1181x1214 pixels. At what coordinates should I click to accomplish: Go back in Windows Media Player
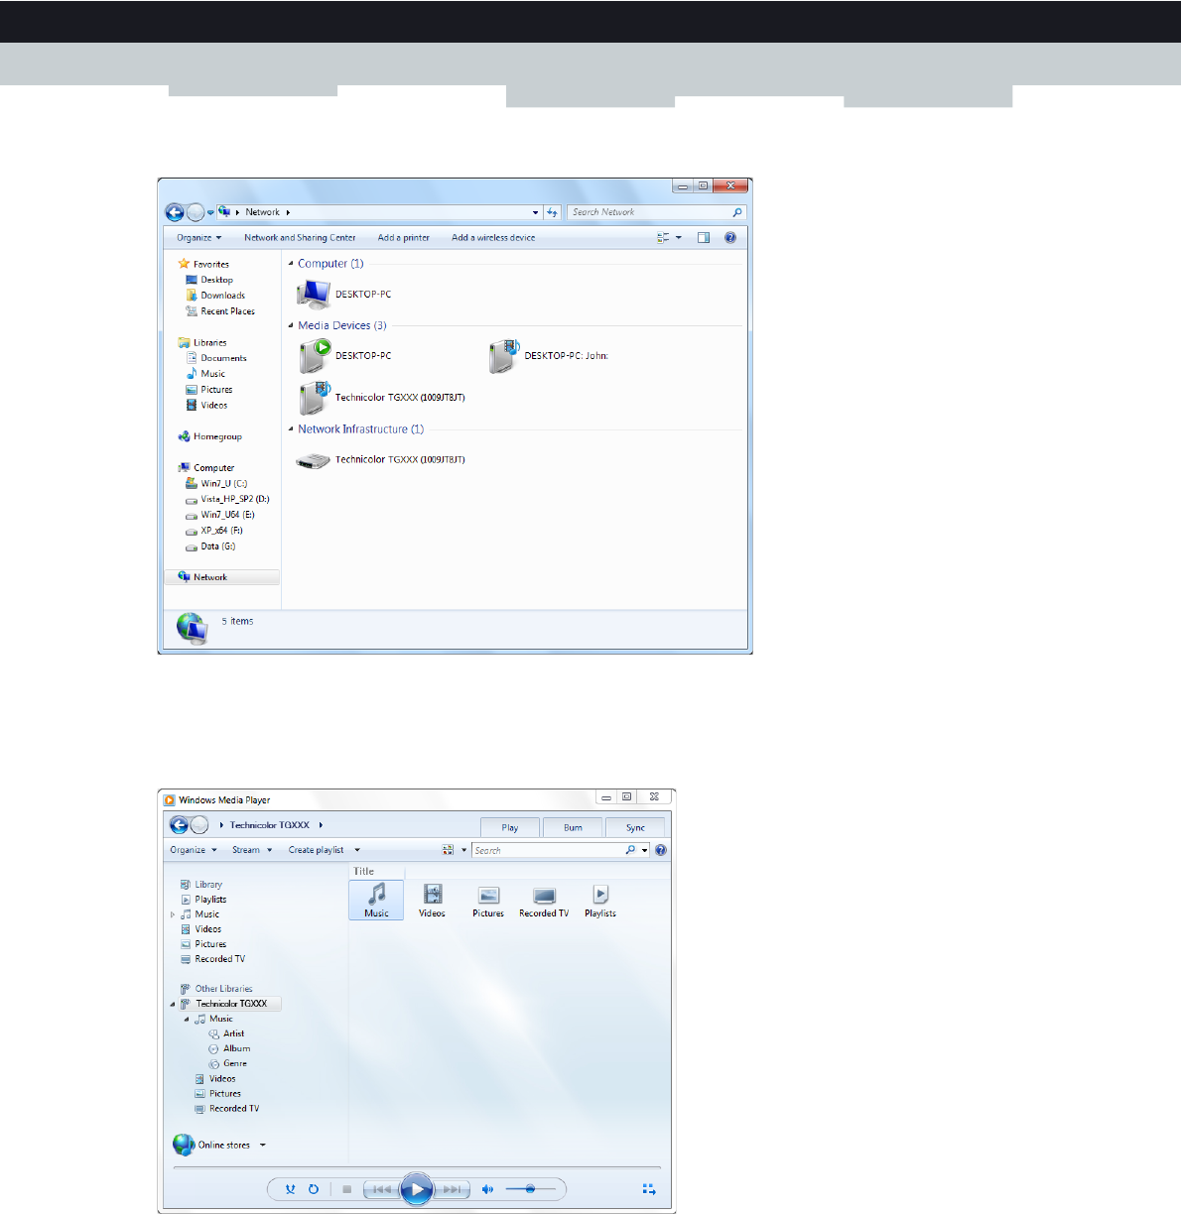click(x=179, y=825)
